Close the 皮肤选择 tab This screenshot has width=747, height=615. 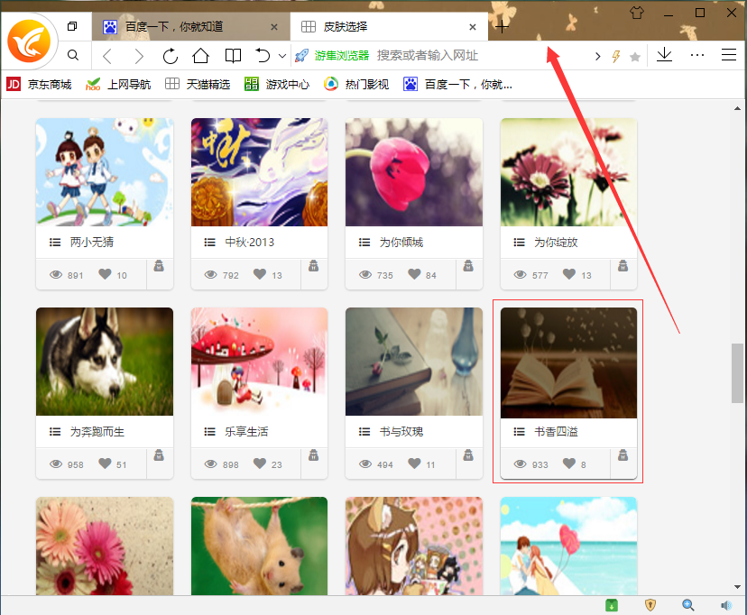[472, 27]
